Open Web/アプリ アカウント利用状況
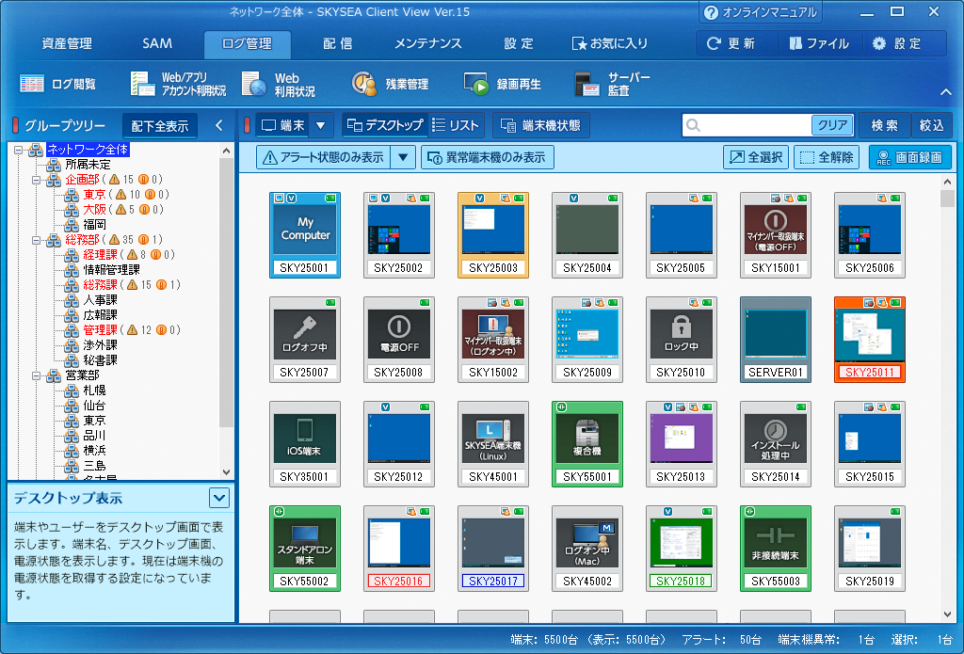This screenshot has height=654, width=964. pos(178,84)
